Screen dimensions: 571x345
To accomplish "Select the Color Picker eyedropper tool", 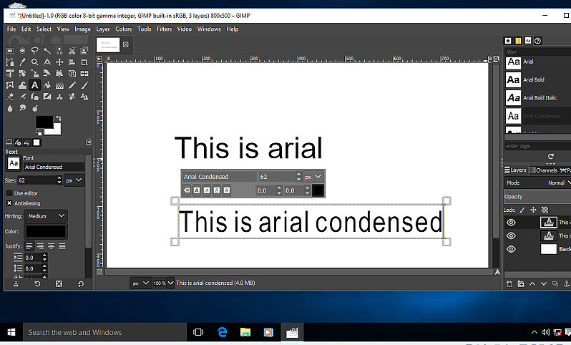I will click(x=22, y=62).
